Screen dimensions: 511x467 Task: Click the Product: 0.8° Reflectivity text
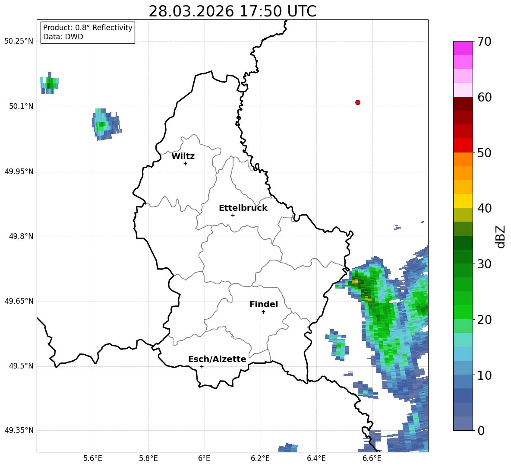(88, 28)
